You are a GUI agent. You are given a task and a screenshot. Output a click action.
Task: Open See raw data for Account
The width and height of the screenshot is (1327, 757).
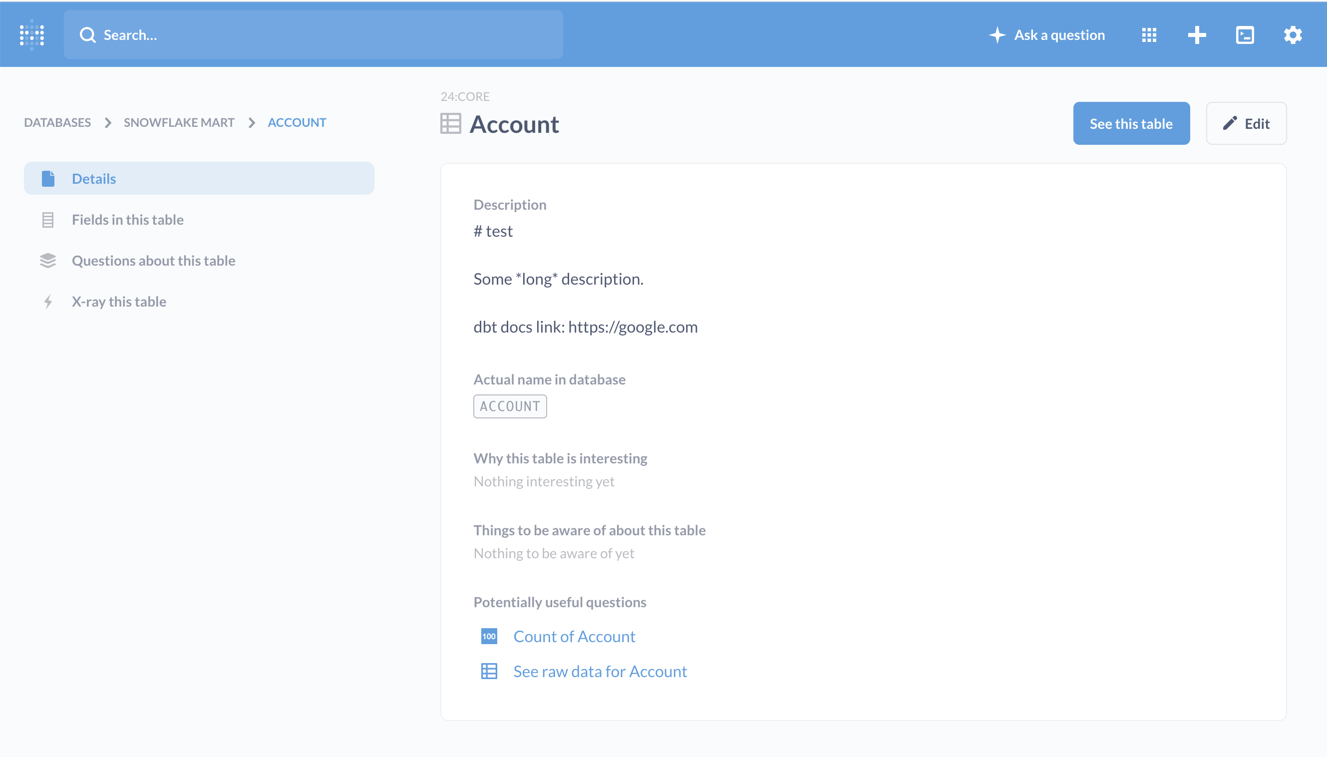[x=600, y=671]
